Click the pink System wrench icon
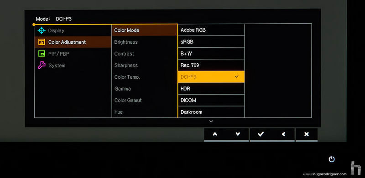Image resolution: width=365 pixels, height=178 pixels. pos(42,66)
